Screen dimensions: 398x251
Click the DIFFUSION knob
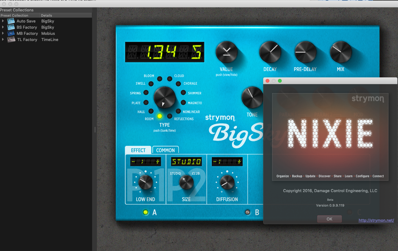coord(227,182)
